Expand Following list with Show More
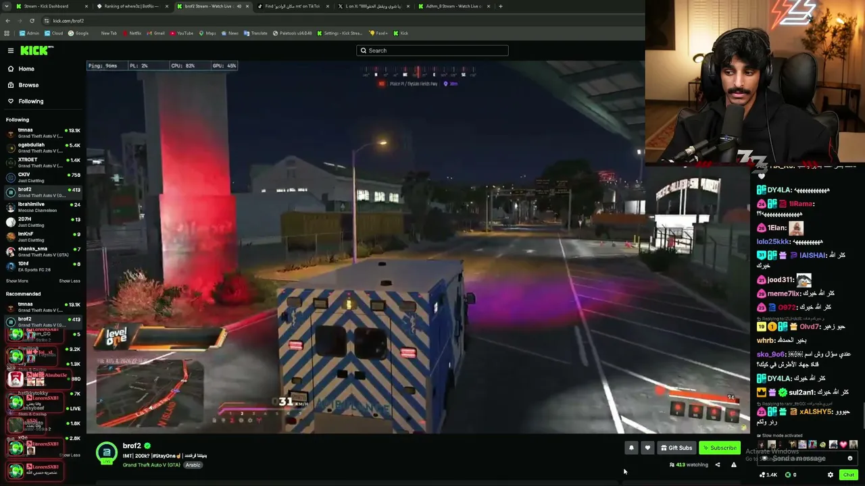Image resolution: width=865 pixels, height=486 pixels. (17, 281)
